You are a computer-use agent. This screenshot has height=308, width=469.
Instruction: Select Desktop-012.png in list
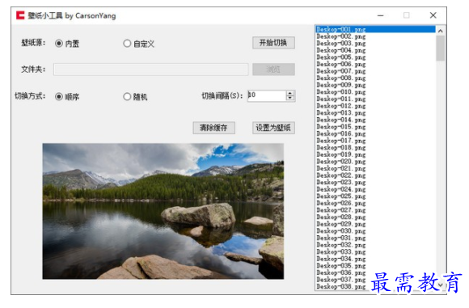341,106
